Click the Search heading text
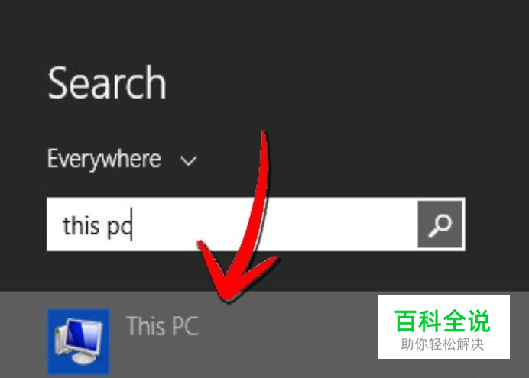The image size is (529, 378). (107, 83)
